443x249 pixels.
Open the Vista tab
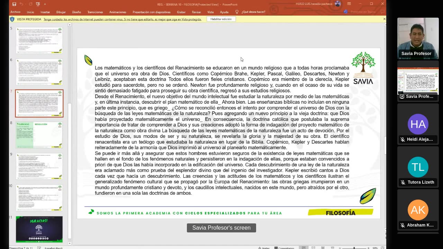[210, 12]
